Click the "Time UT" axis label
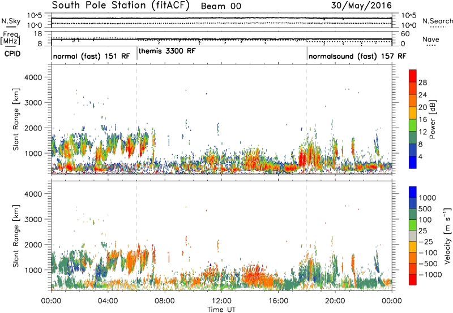This screenshot has height=313, width=453. pos(221,310)
